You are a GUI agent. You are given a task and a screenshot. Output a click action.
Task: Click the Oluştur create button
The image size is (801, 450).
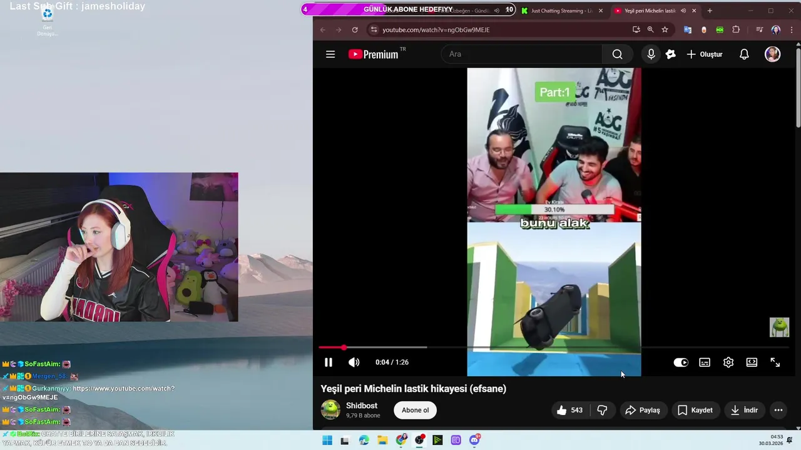pyautogui.click(x=705, y=54)
